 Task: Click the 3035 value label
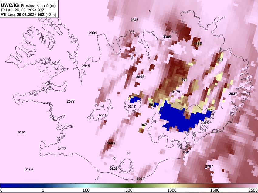pos(205,123)
